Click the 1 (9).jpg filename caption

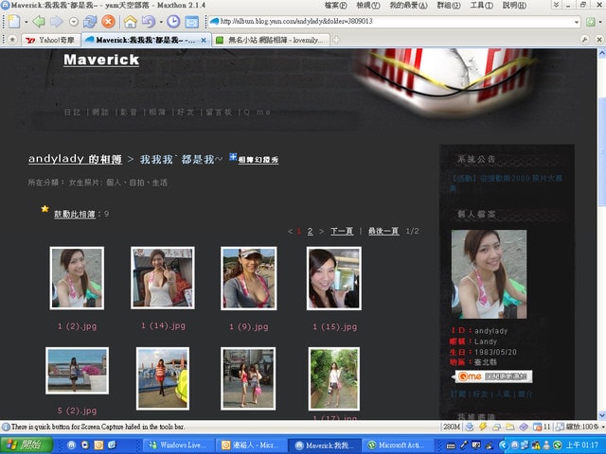[249, 327]
